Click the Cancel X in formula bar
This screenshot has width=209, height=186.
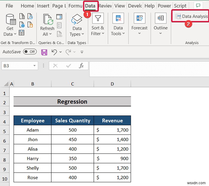[x=55, y=65]
